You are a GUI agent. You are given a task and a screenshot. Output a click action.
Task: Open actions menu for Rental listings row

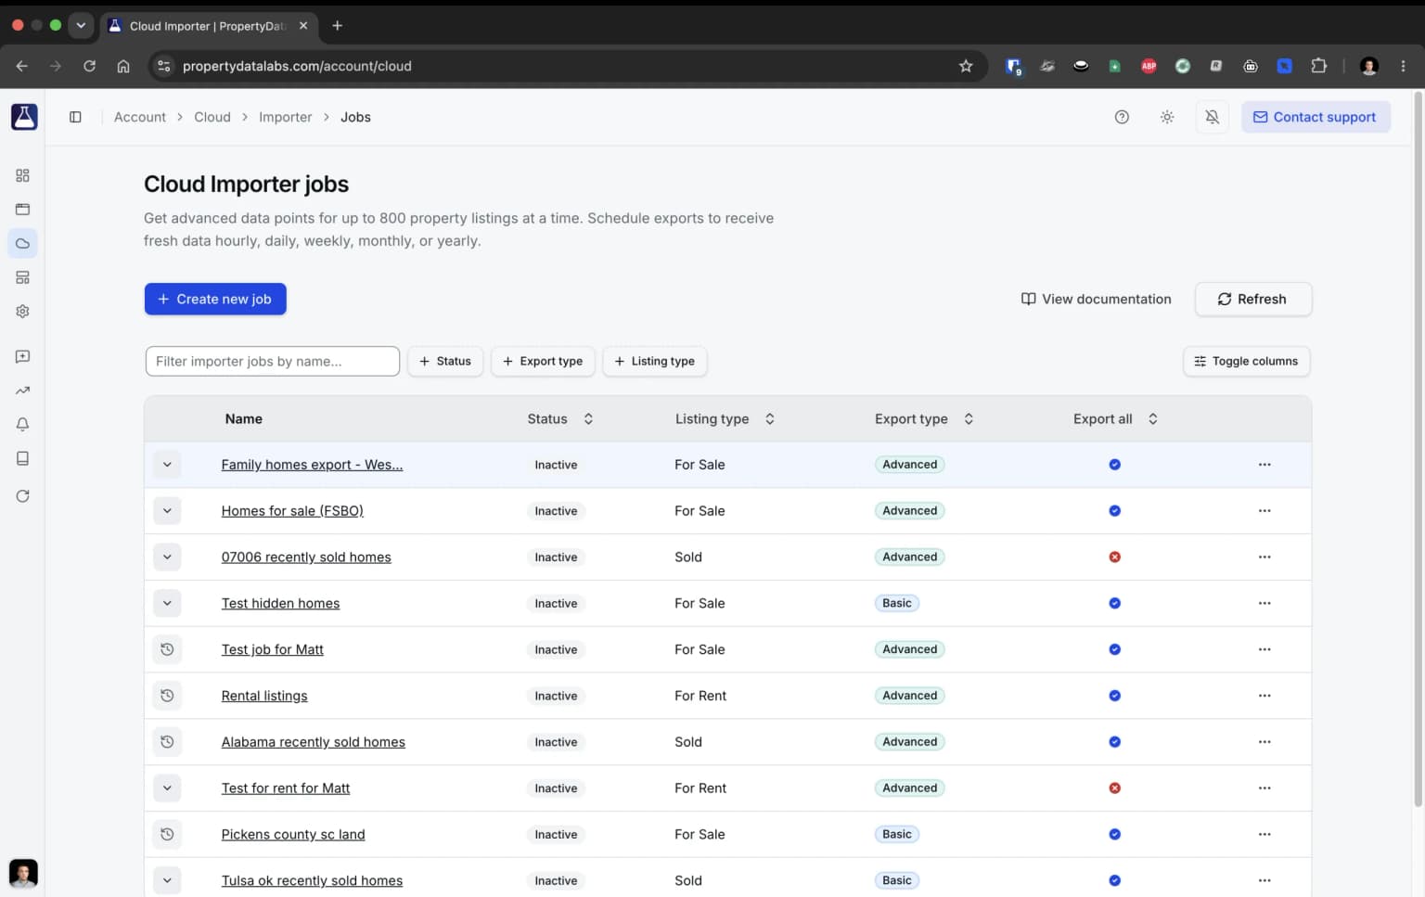[1265, 696]
